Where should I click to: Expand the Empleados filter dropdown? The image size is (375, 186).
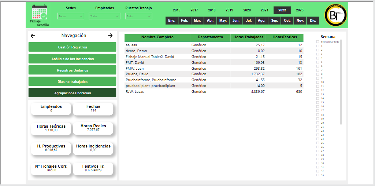pos(104,16)
